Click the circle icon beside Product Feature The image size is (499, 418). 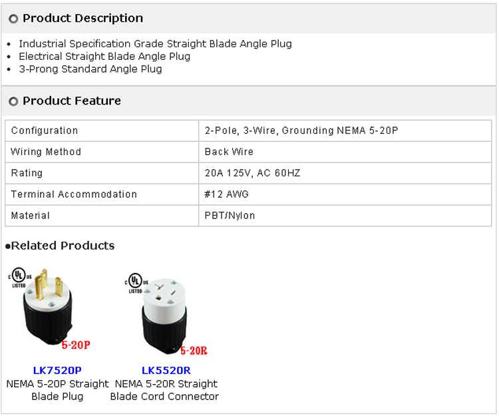(x=13, y=102)
